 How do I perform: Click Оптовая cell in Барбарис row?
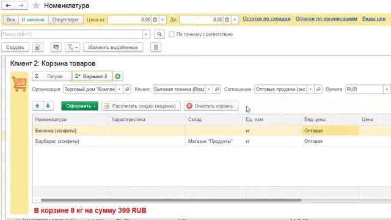tap(330, 141)
